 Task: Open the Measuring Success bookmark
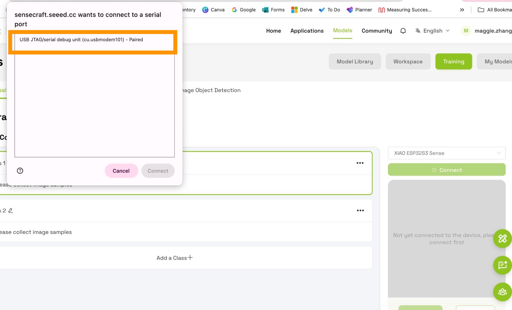pos(405,10)
